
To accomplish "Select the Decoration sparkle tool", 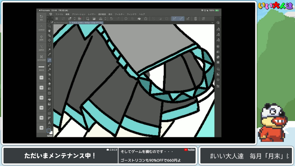I will (49, 79).
